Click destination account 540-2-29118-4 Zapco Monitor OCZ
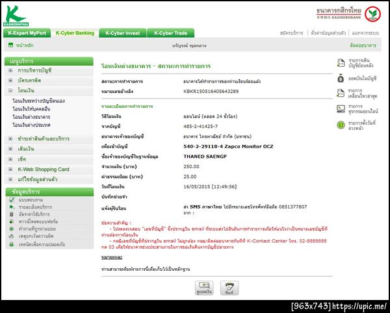This screenshot has height=313, width=390. coord(228,146)
